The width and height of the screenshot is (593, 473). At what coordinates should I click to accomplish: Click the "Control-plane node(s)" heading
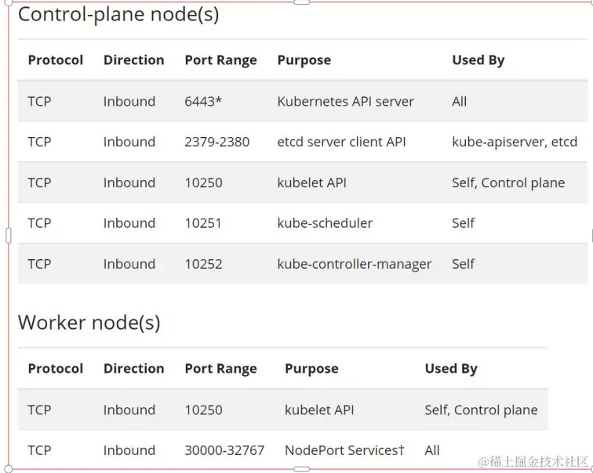tap(118, 14)
